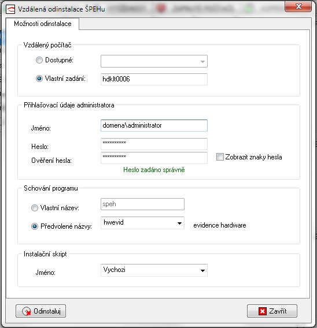Viewport: 317px width, 328px height.
Task: Click the Odinstaluj button
Action: coord(41,311)
